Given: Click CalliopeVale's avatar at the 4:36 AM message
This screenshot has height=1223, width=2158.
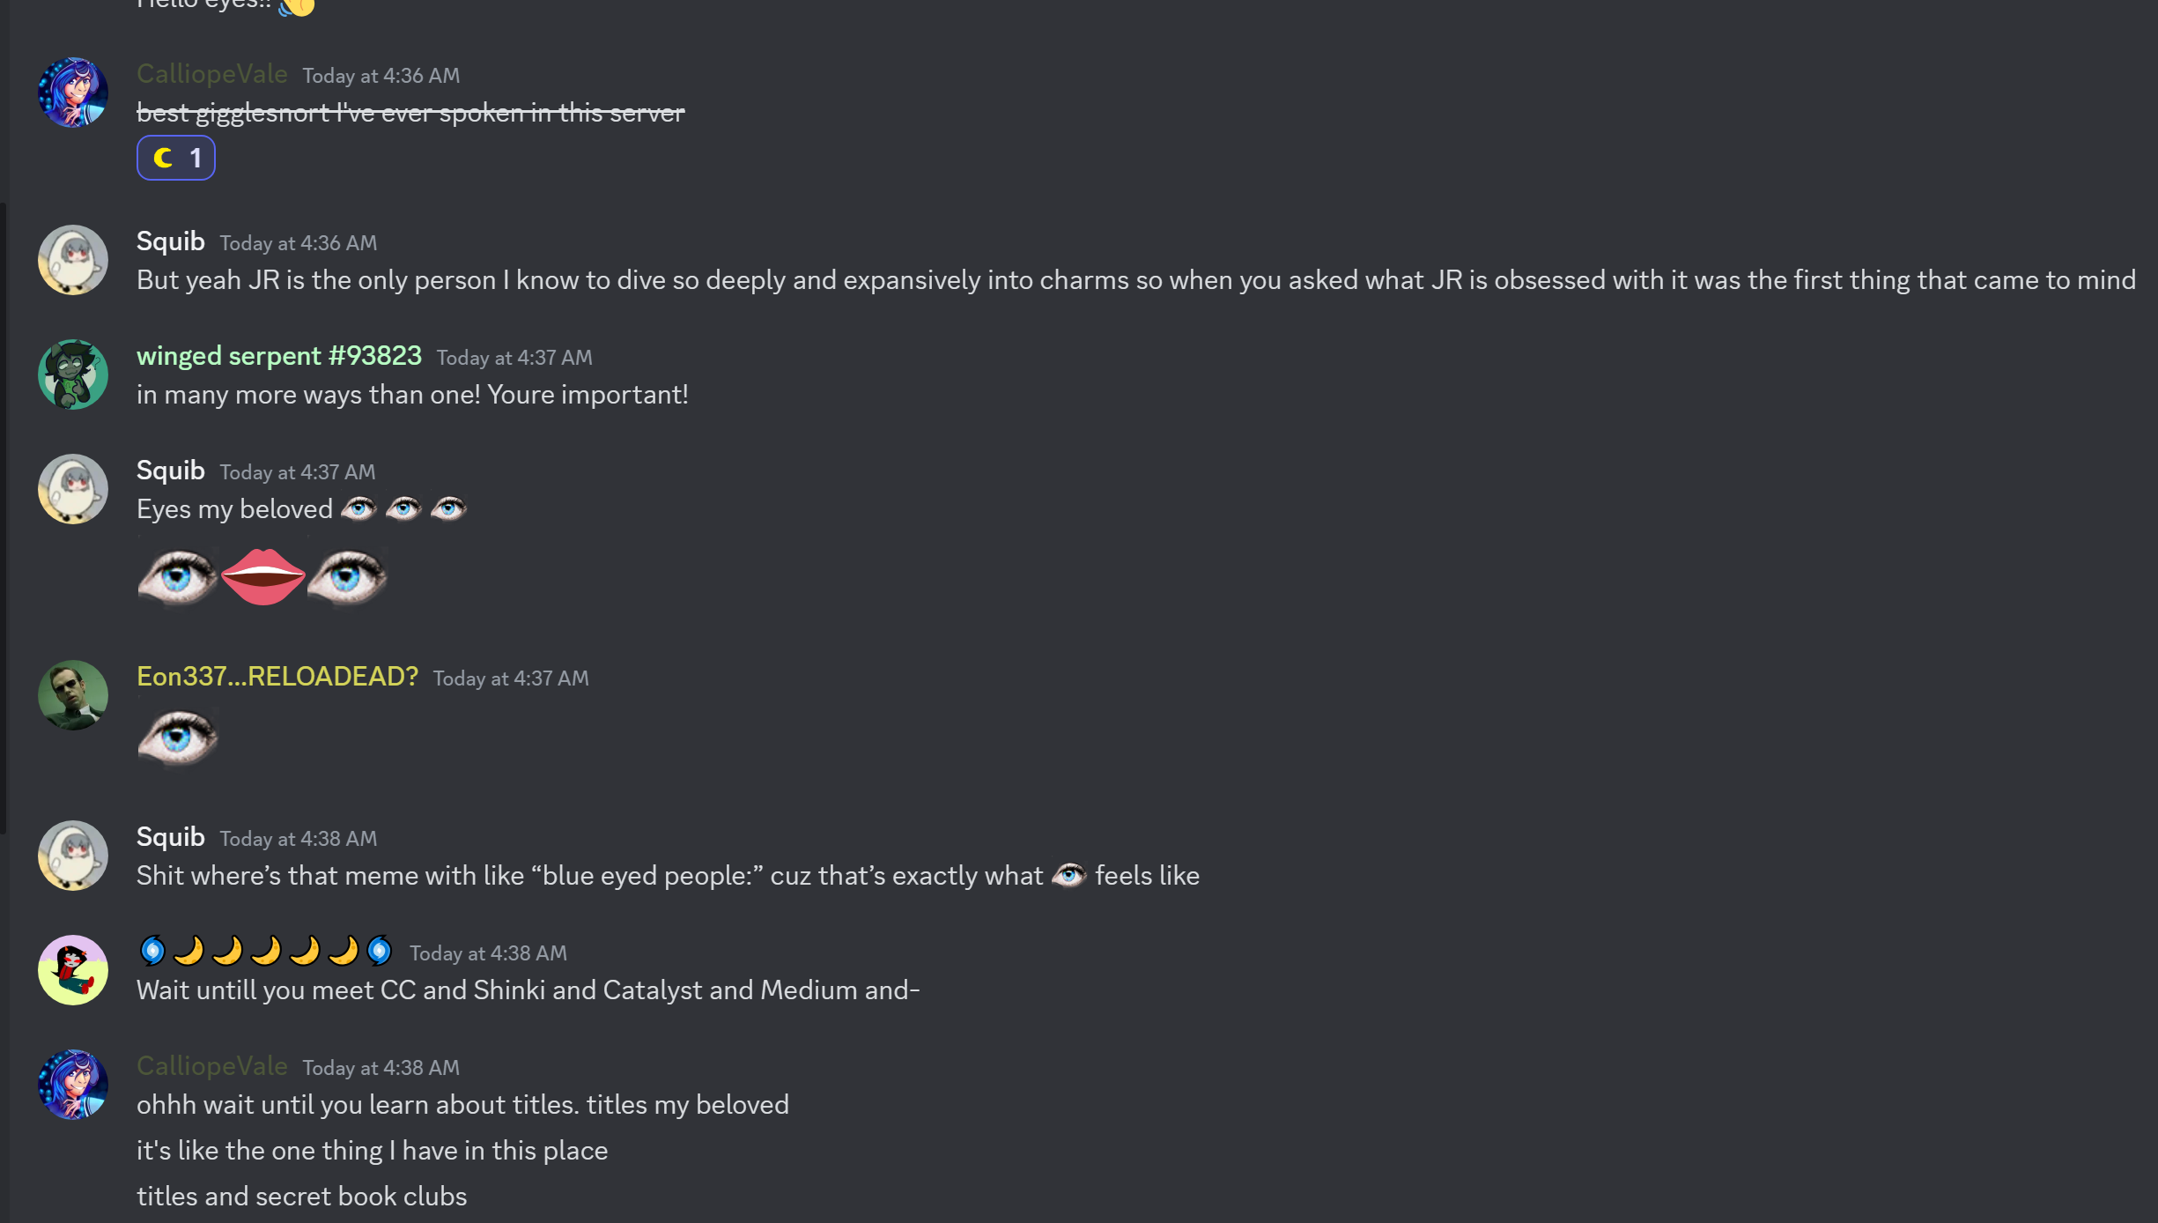Looking at the screenshot, I should pyautogui.click(x=73, y=93).
